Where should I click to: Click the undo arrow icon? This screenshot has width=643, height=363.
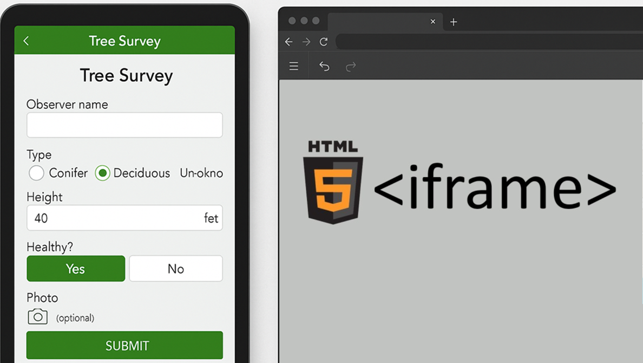[324, 66]
